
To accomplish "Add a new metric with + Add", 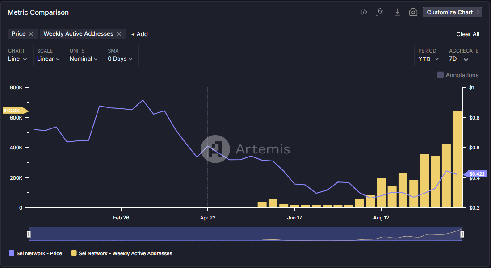I will 139,34.
